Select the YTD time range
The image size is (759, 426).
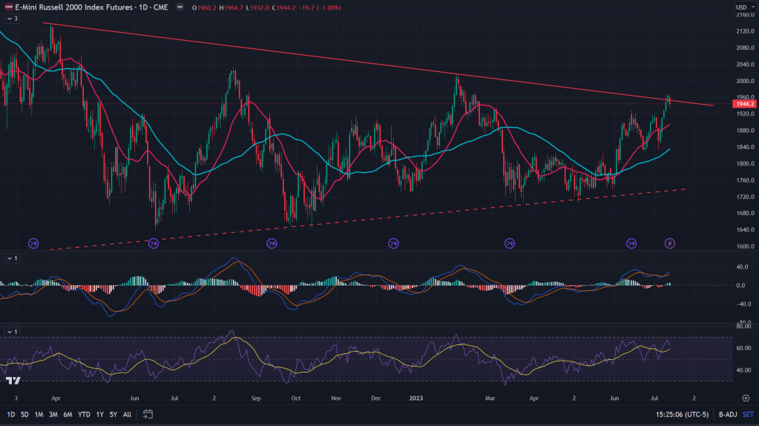coord(84,414)
